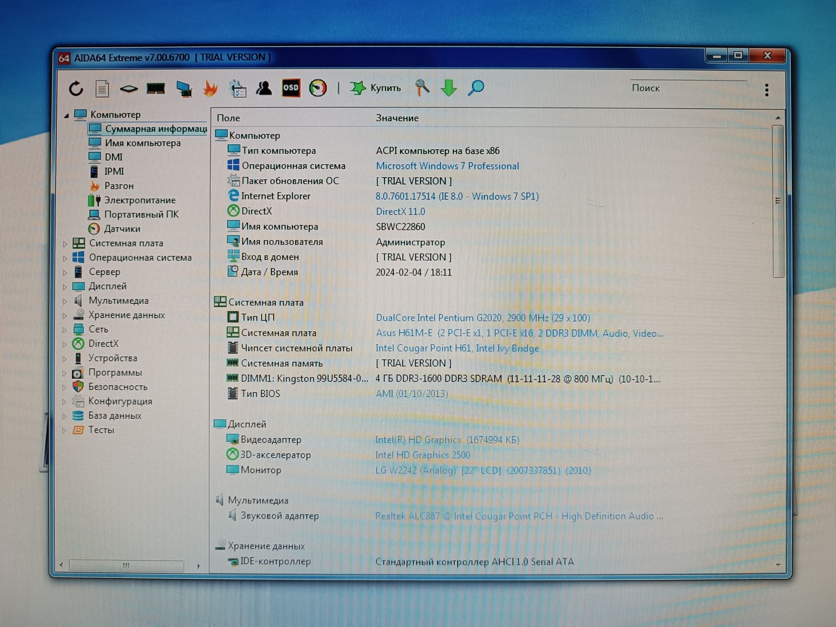This screenshot has width=836, height=627.
Task: Open the IPMI tree item
Action: tap(107, 171)
